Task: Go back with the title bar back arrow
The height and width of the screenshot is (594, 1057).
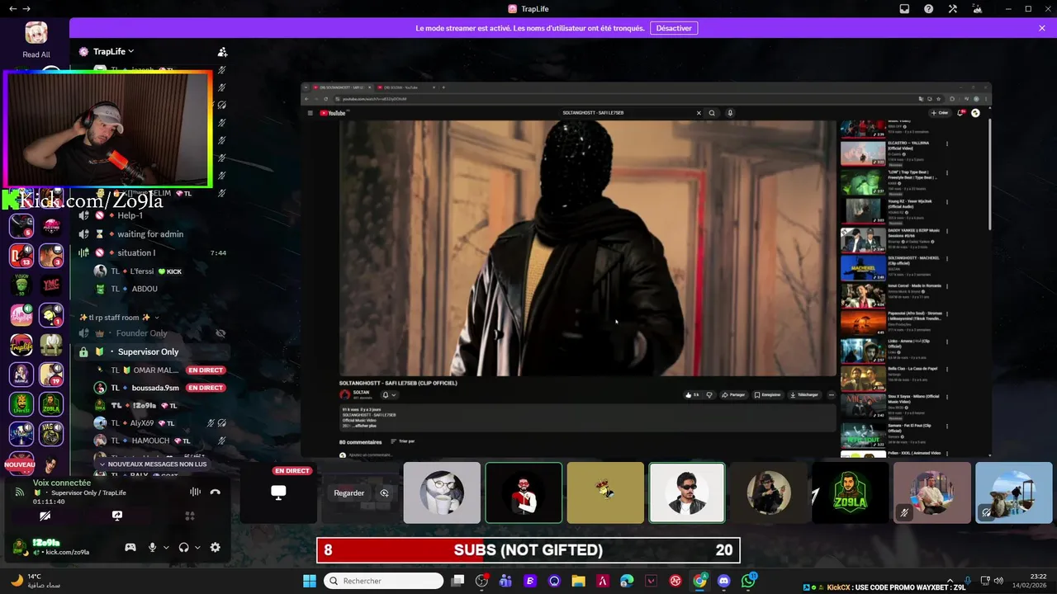Action: tap(12, 9)
